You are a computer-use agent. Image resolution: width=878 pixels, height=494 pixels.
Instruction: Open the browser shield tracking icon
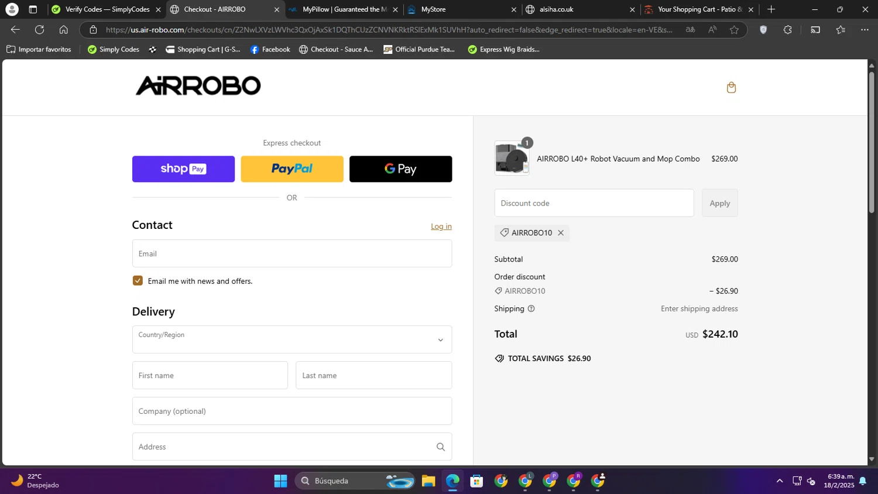[x=763, y=30]
